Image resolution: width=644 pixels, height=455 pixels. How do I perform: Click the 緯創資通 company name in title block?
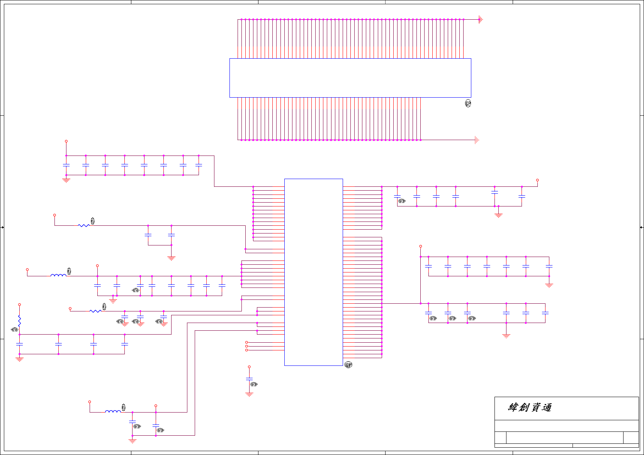(530, 408)
